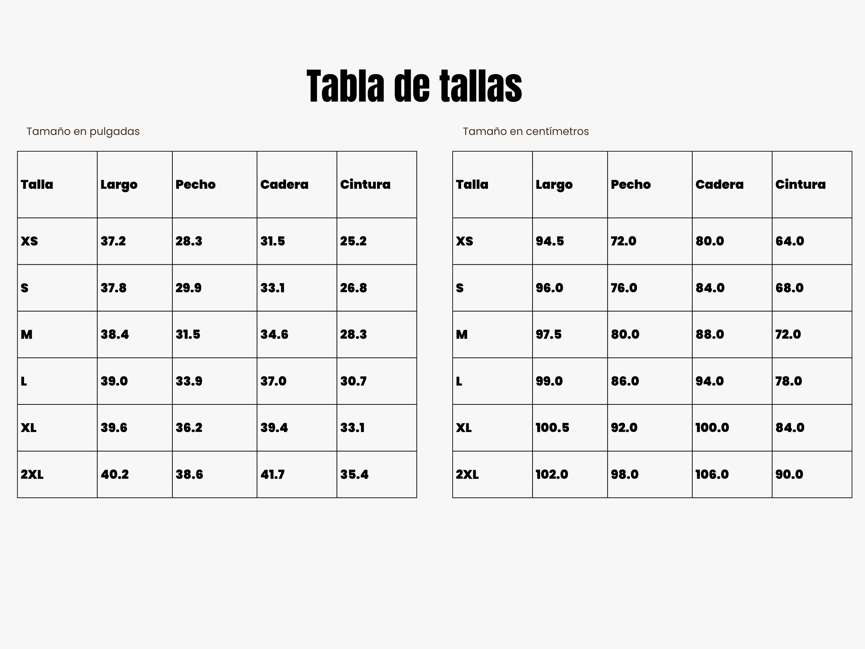Click the Pecho header in the inches table
The height and width of the screenshot is (649, 865).
click(x=195, y=184)
